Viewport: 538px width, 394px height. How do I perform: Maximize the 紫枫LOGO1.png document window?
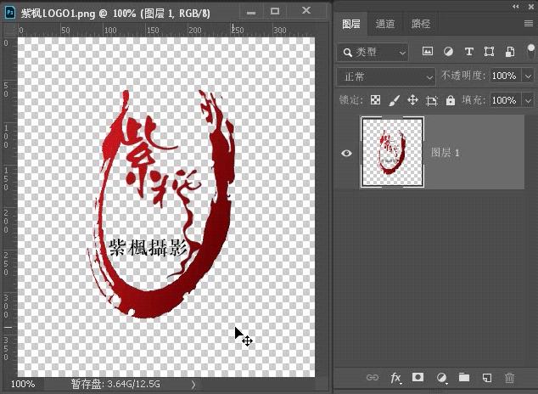point(274,12)
